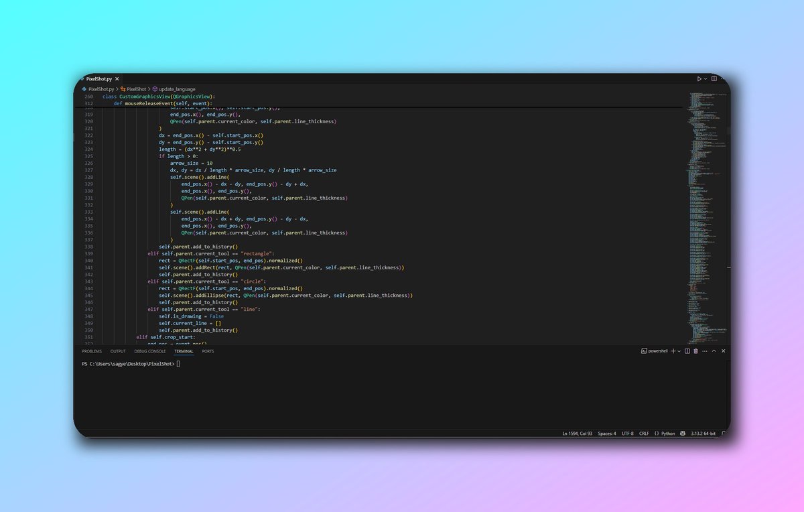Click sticky header def mouseReleaseEvent line

162,104
